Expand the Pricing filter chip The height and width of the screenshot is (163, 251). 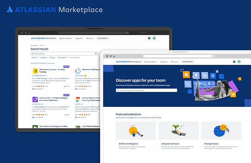[x=52, y=58]
